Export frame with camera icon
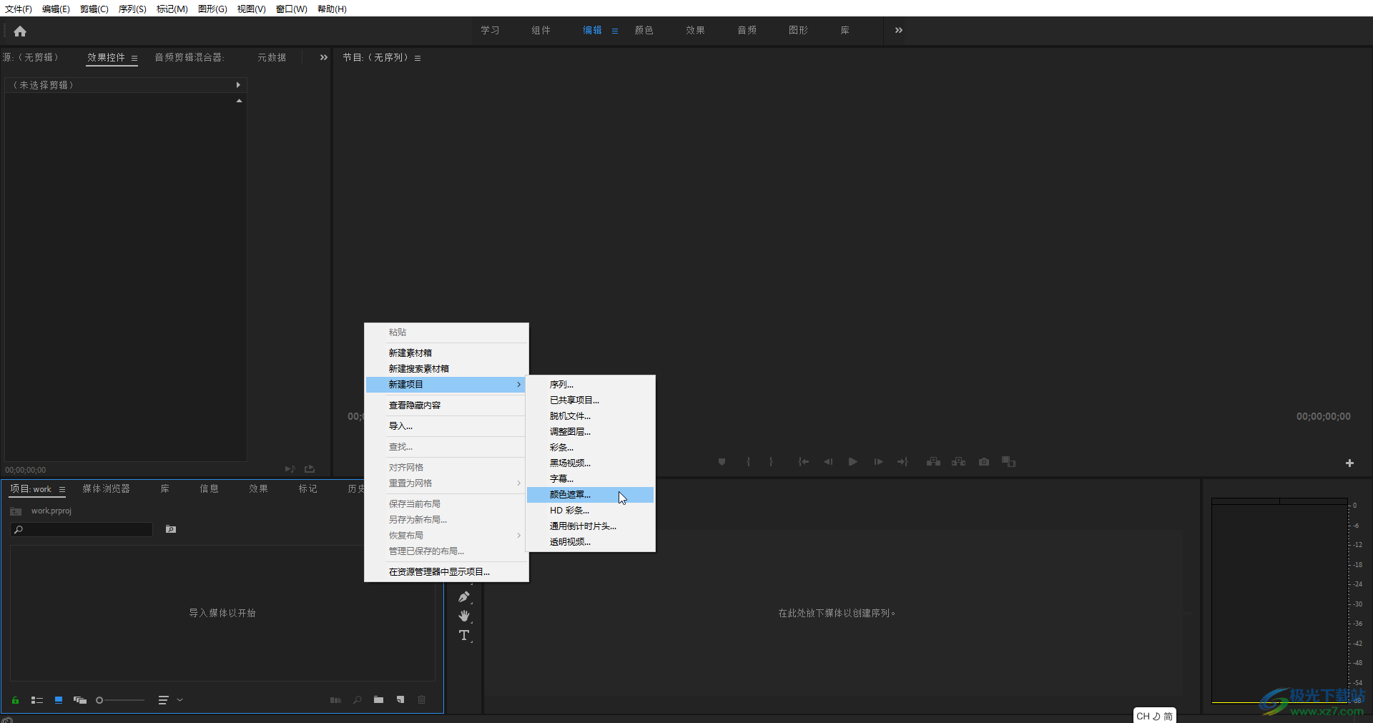 [984, 462]
